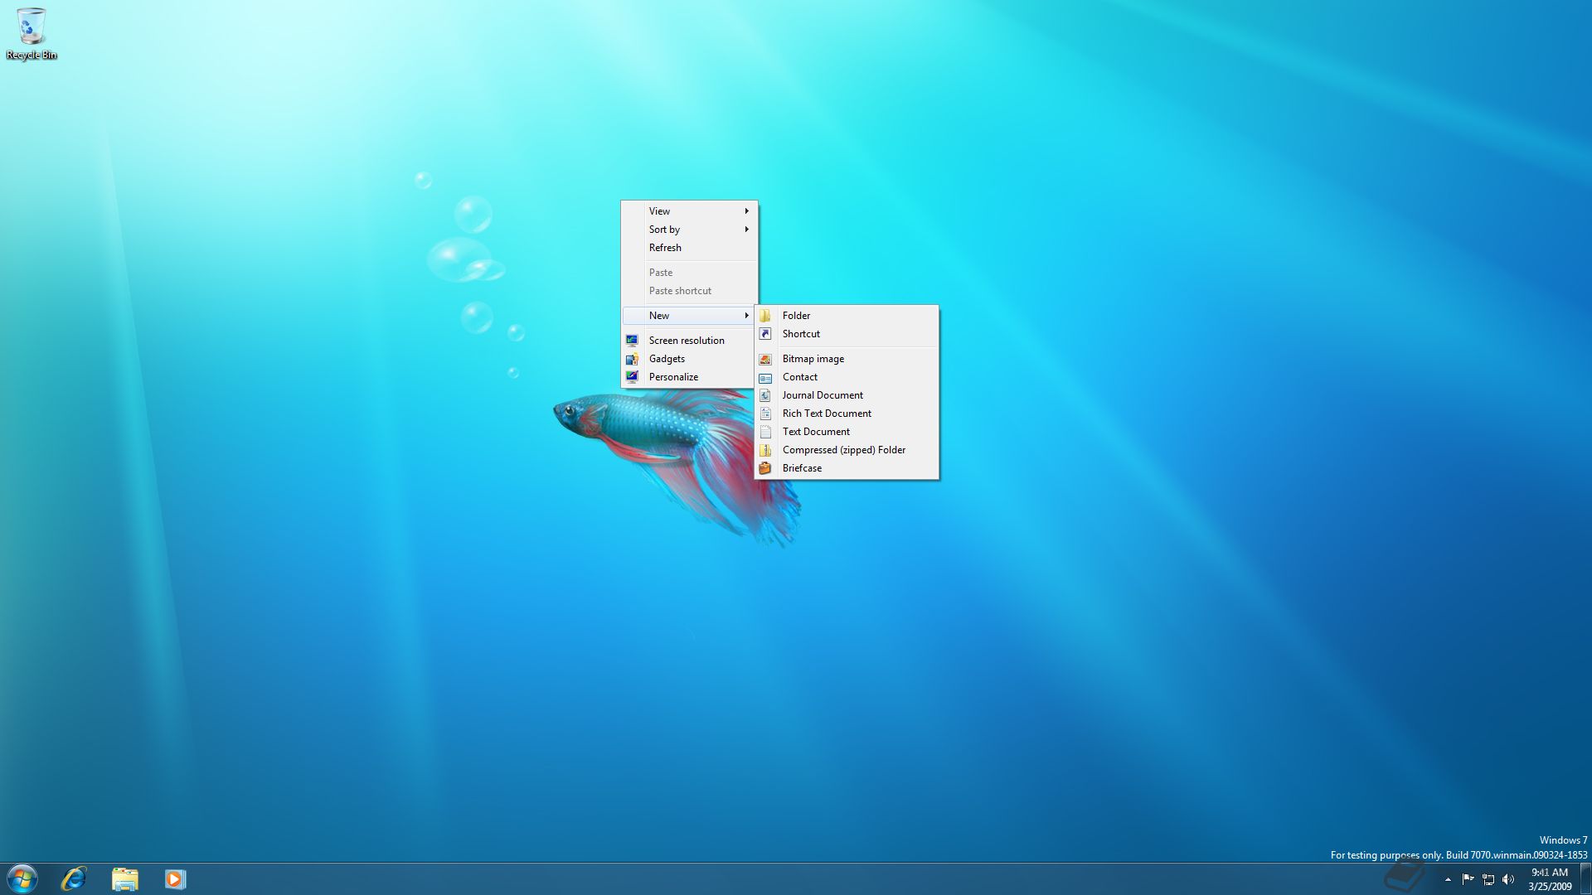Click the New submenu arrow

tap(746, 316)
